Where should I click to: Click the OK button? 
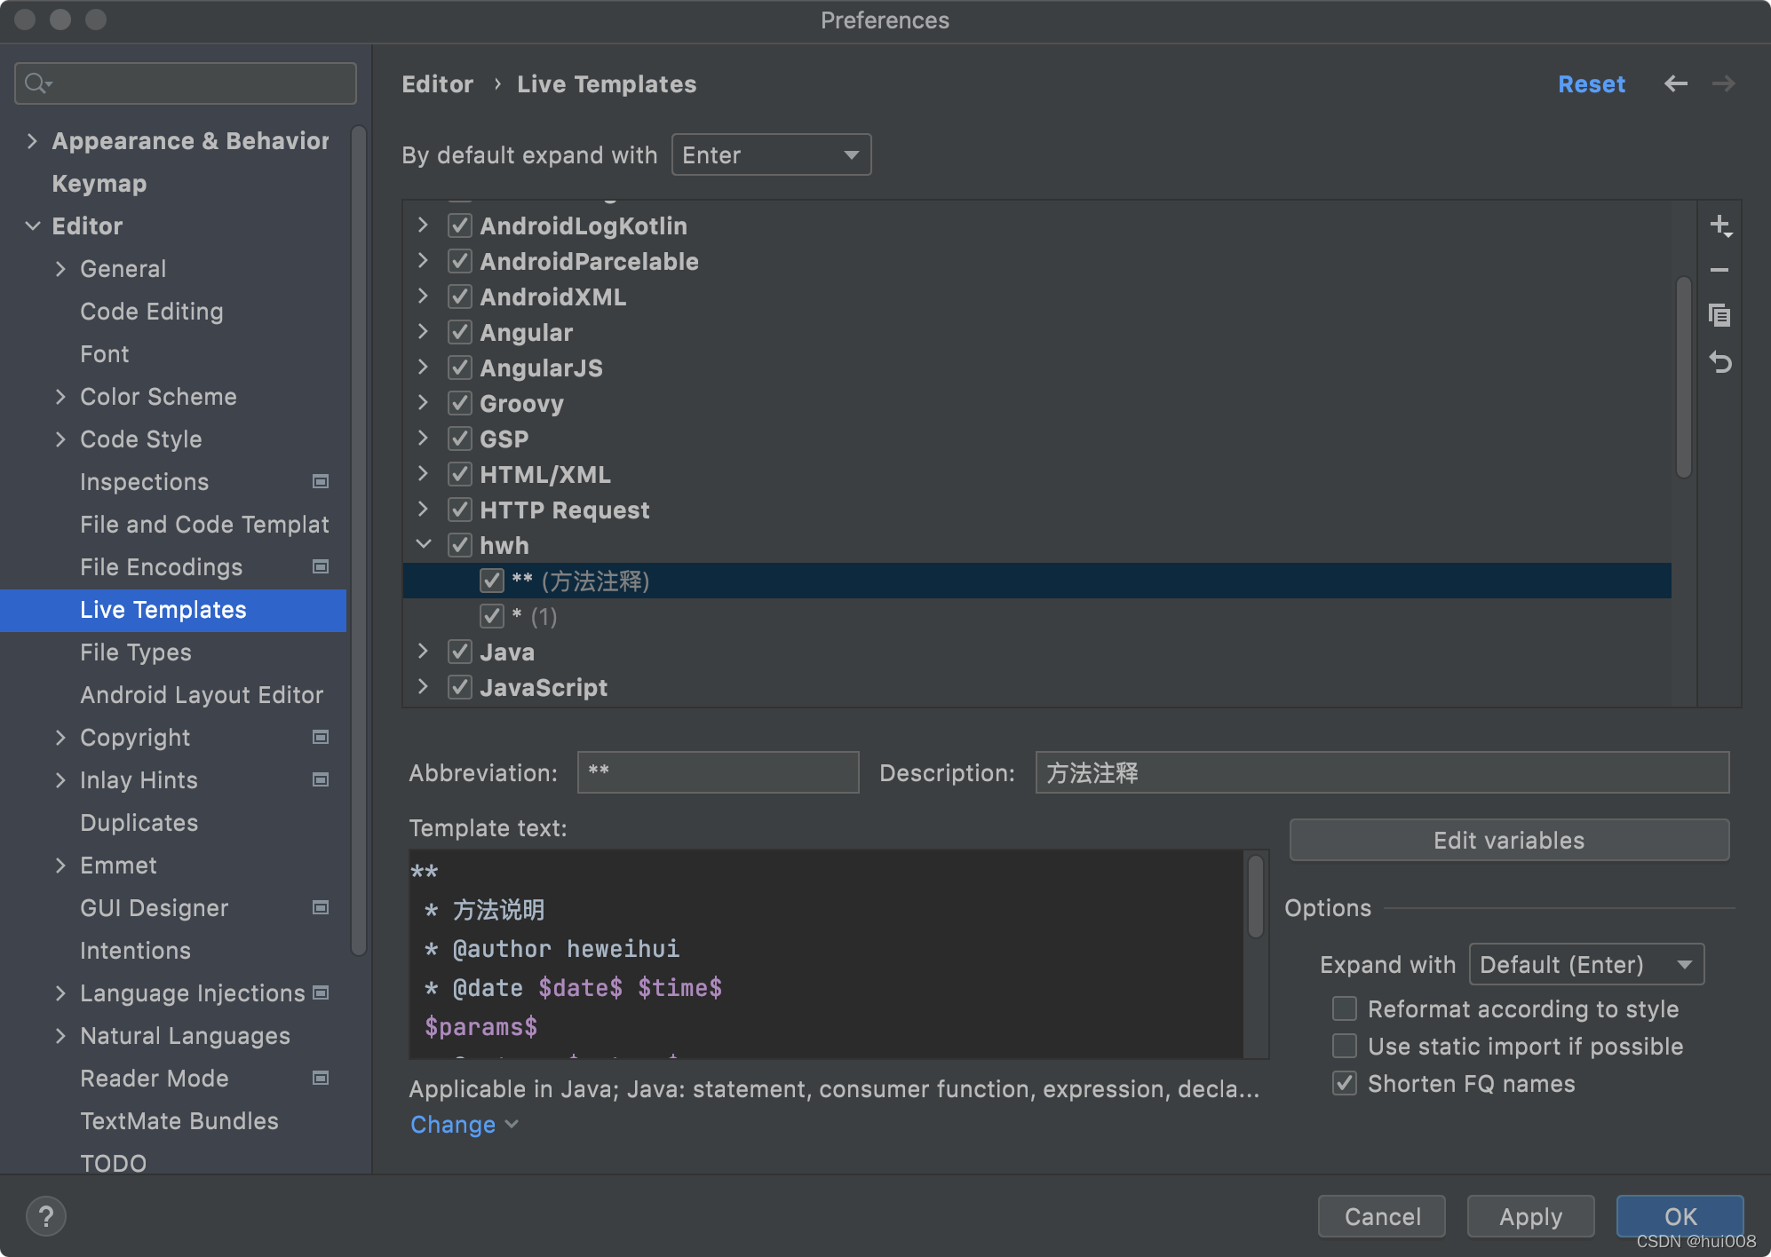(1680, 1216)
